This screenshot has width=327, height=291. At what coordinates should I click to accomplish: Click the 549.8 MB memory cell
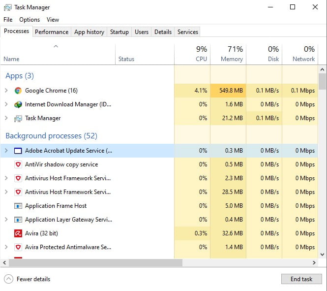click(x=228, y=91)
